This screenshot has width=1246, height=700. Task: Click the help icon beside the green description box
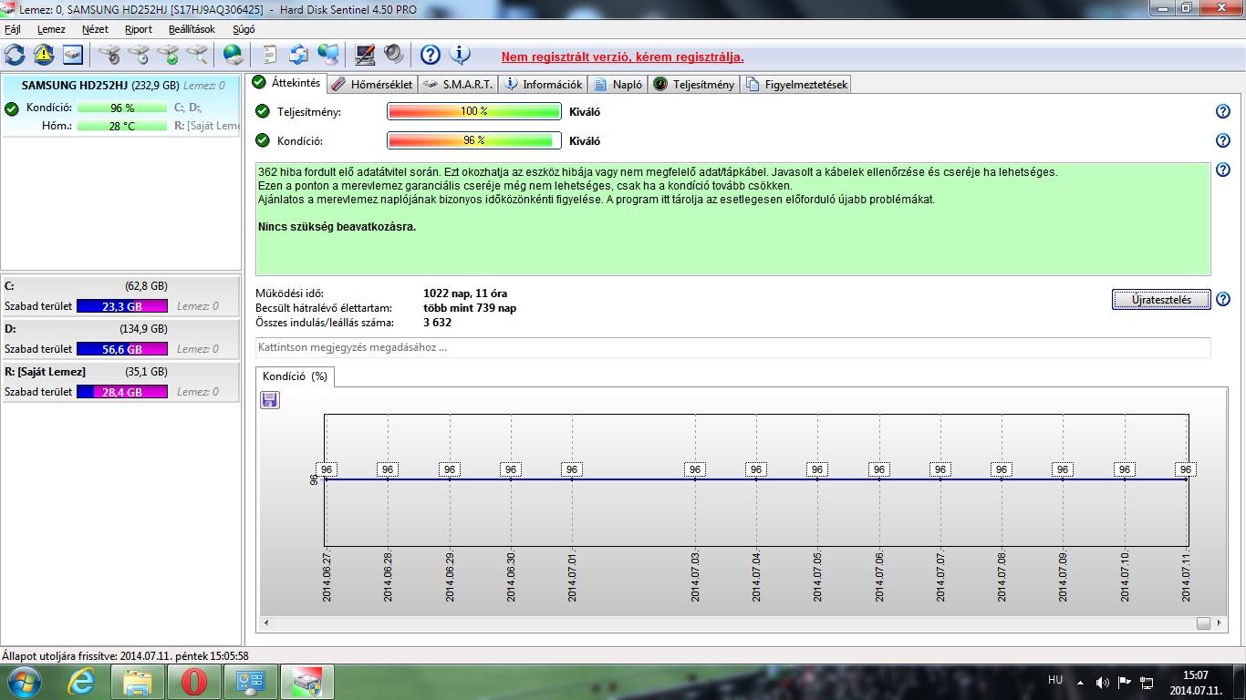[1223, 170]
